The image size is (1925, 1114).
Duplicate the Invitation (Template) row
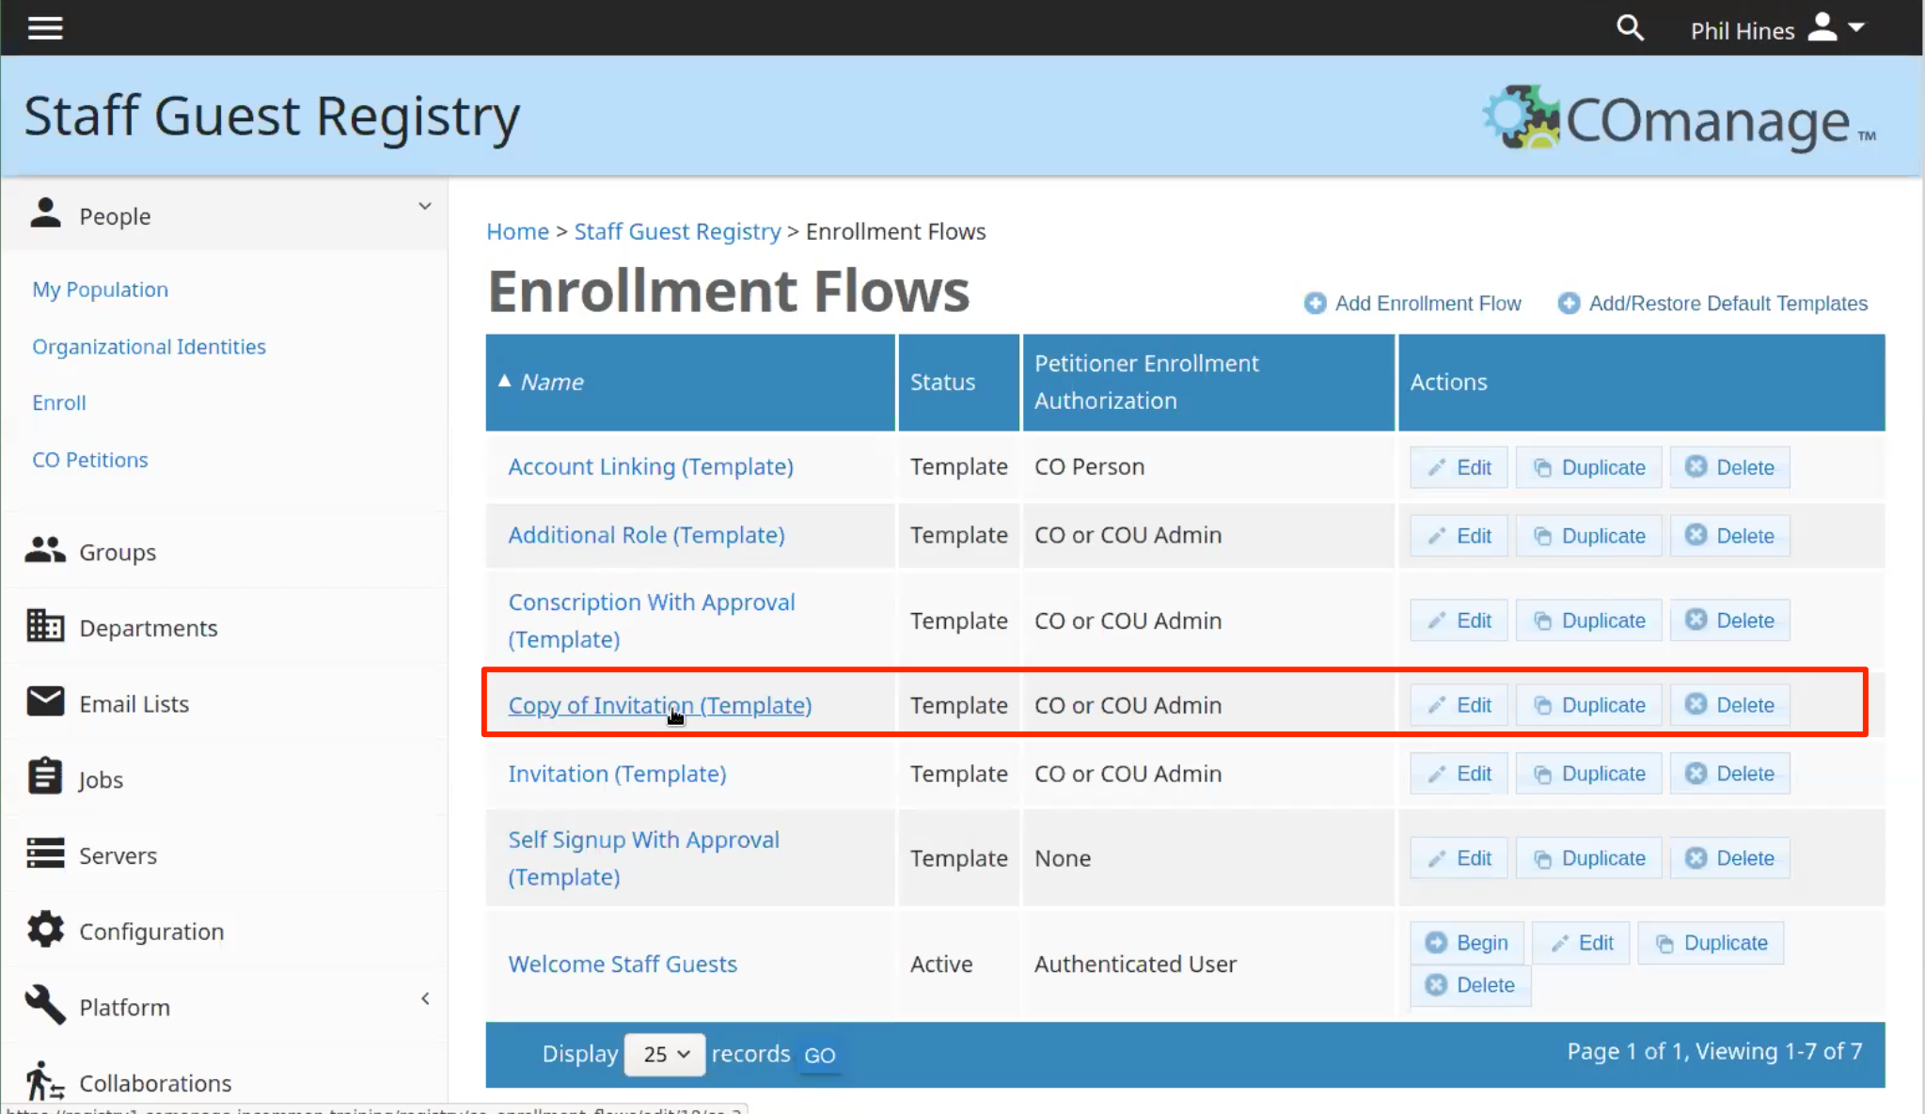(1588, 774)
